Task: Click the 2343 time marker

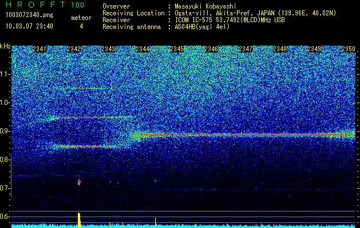Action: 108,49
